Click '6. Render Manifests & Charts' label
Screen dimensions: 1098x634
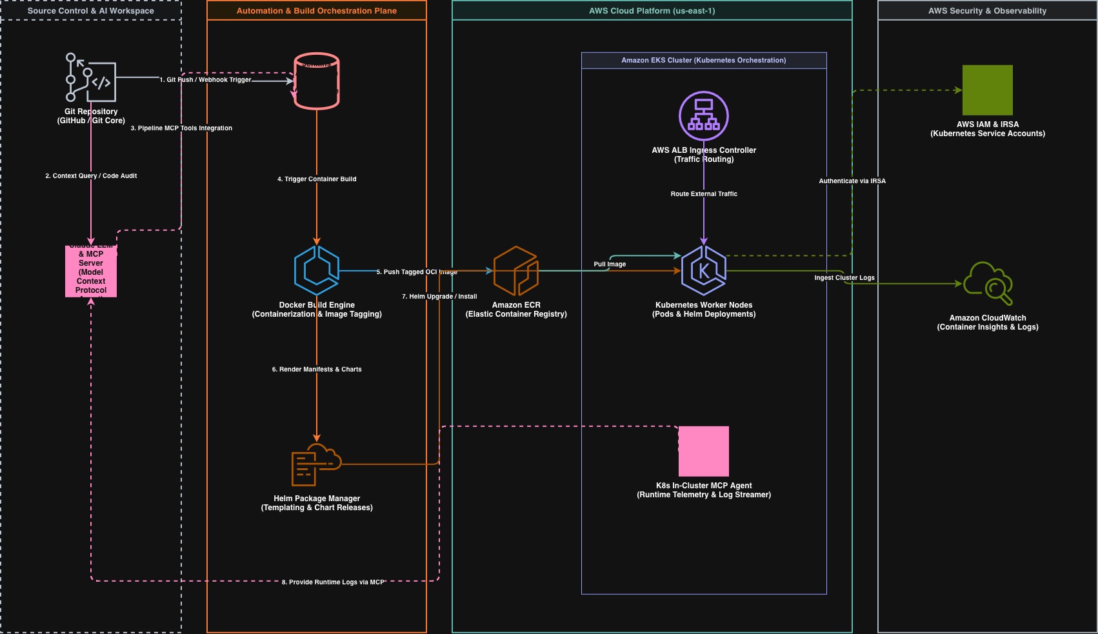(317, 370)
